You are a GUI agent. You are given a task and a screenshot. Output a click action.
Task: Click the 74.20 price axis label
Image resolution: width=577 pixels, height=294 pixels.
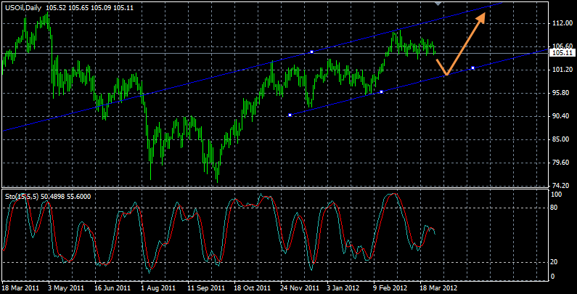coord(562,185)
